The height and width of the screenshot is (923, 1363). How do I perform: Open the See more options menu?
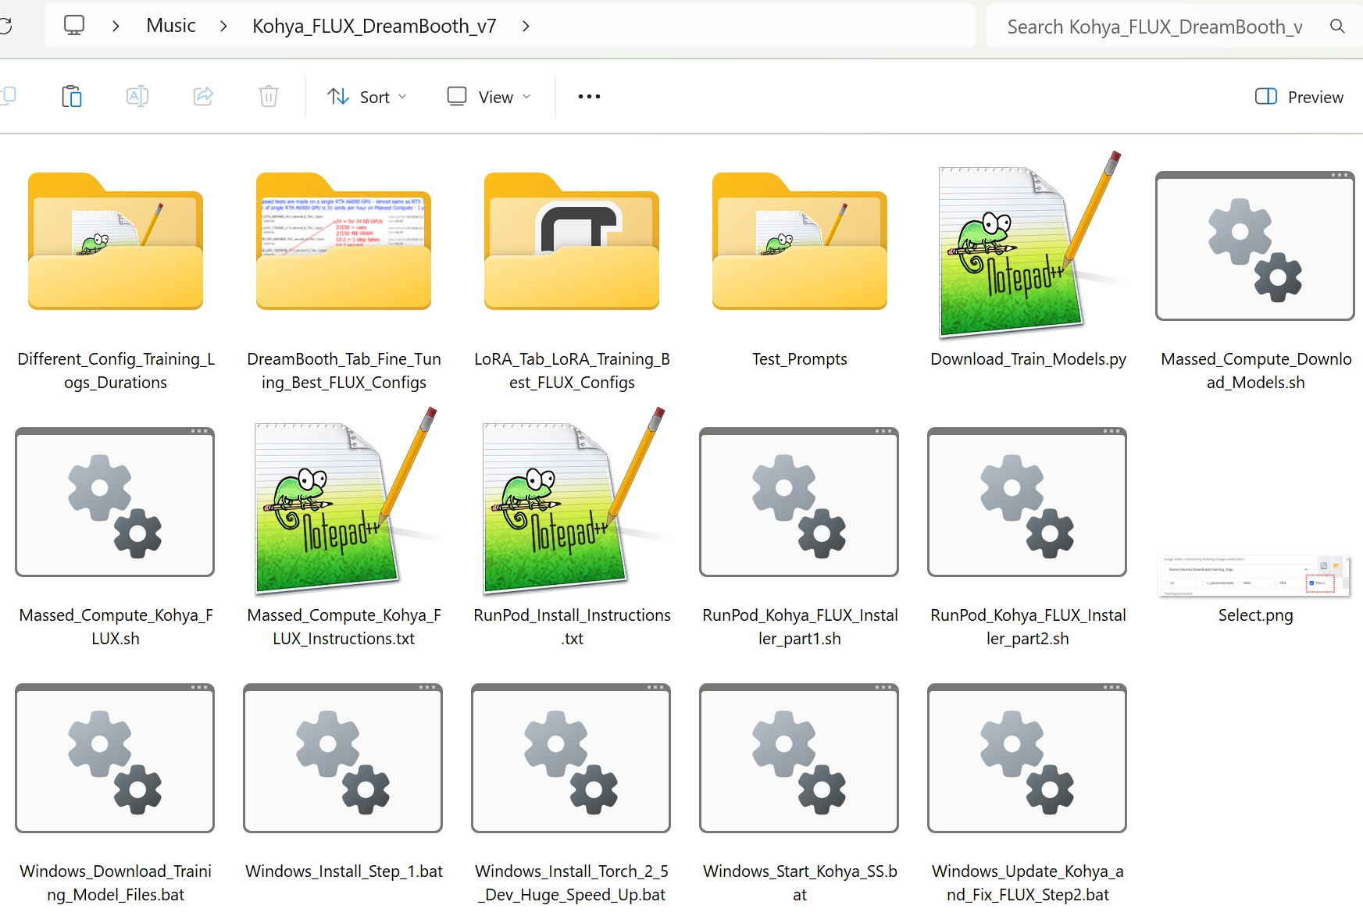[589, 96]
